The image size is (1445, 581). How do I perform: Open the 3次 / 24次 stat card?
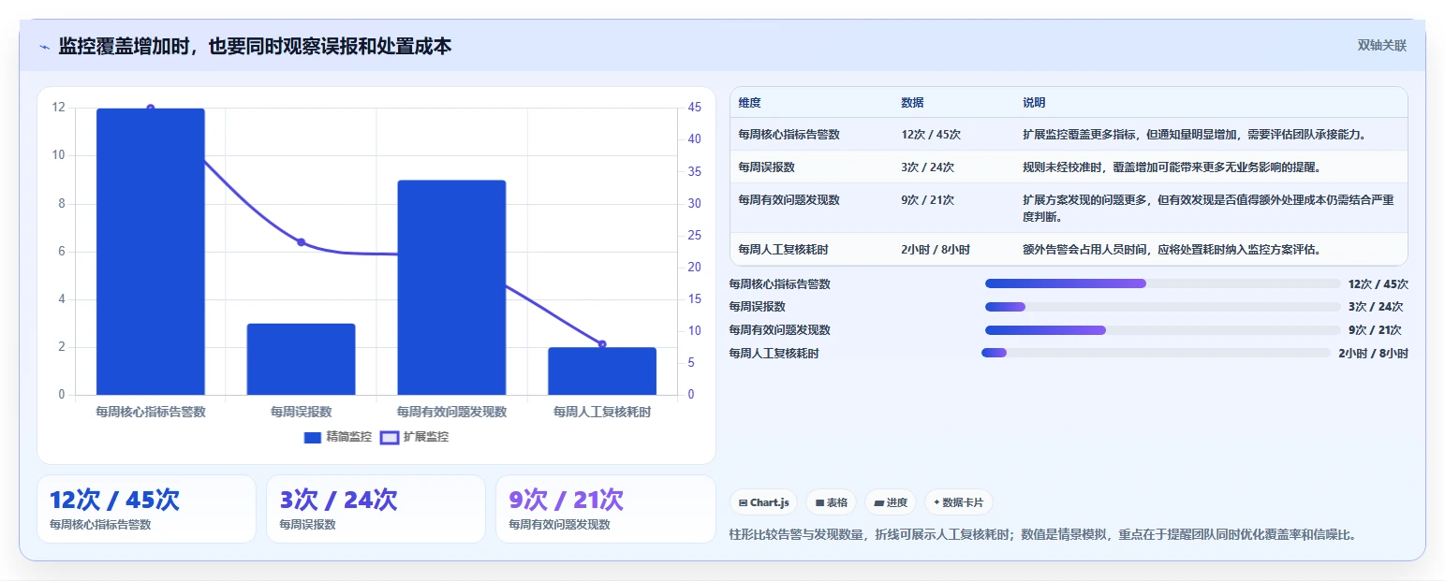pyautogui.click(x=376, y=509)
